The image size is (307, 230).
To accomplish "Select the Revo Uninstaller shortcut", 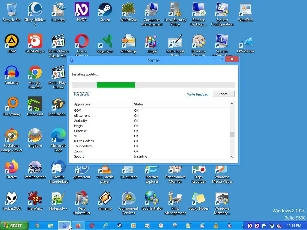I will click(82, 203).
